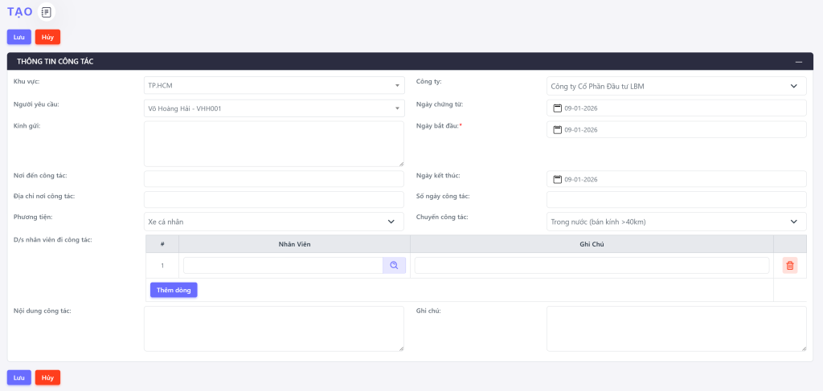This screenshot has width=823, height=391.
Task: Click the Số ngày công tác field
Action: point(676,200)
